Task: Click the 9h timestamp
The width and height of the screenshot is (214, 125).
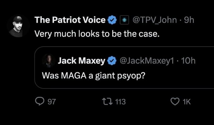Action: point(189,20)
